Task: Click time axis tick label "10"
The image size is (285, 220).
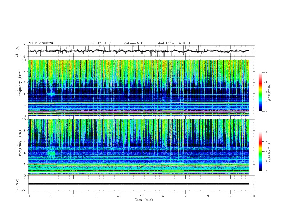Action: coord(253,196)
